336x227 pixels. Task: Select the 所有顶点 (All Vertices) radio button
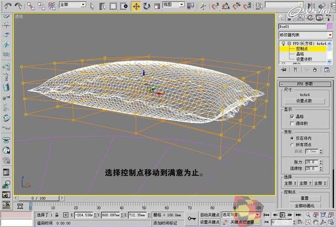pos(292,145)
